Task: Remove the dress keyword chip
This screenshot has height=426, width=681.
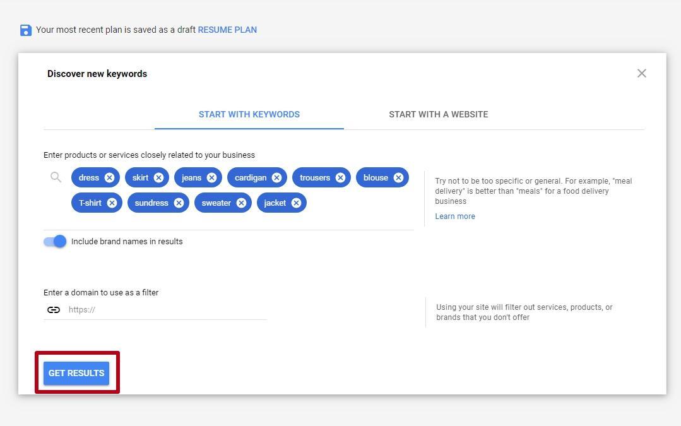Action: [x=109, y=177]
